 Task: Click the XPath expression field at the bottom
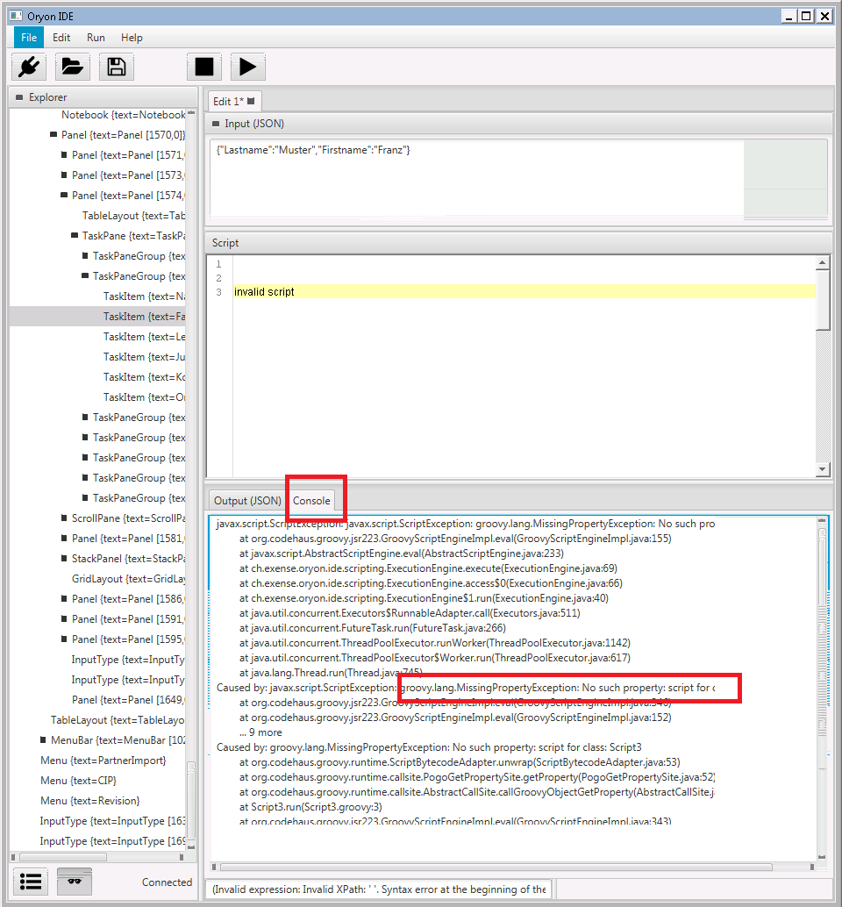click(378, 889)
